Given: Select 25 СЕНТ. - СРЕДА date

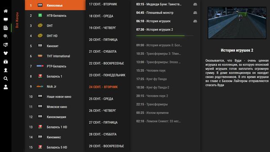Looking at the screenshot, I should pyautogui.click(x=101, y=99).
